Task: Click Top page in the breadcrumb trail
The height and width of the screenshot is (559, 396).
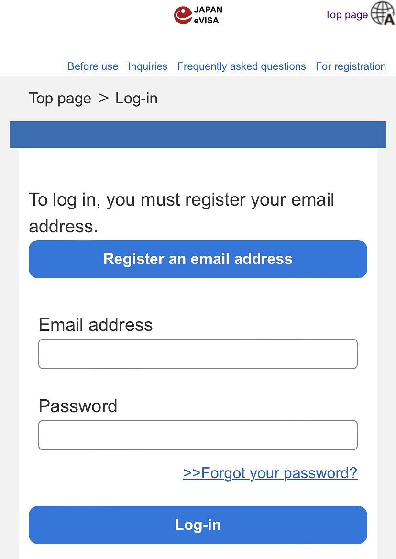Action: (60, 99)
